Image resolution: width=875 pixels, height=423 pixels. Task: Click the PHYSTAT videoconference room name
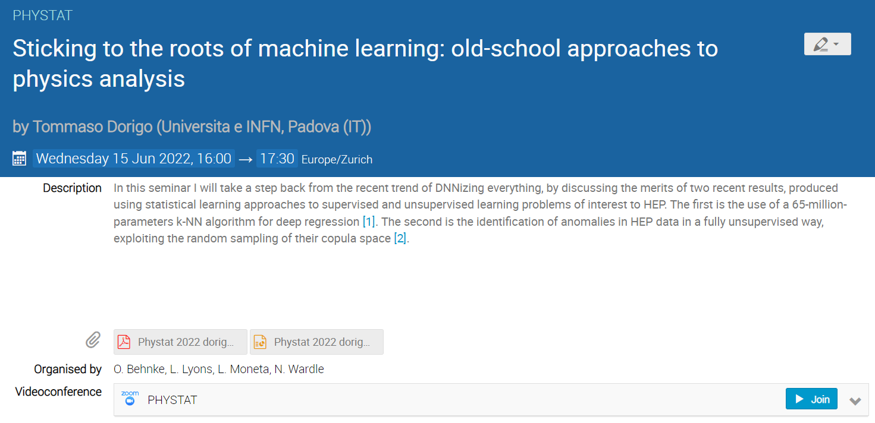172,400
